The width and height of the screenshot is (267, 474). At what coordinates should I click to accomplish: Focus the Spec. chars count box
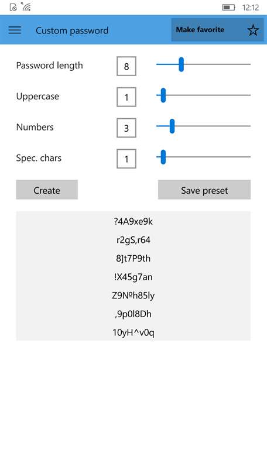pos(126,159)
